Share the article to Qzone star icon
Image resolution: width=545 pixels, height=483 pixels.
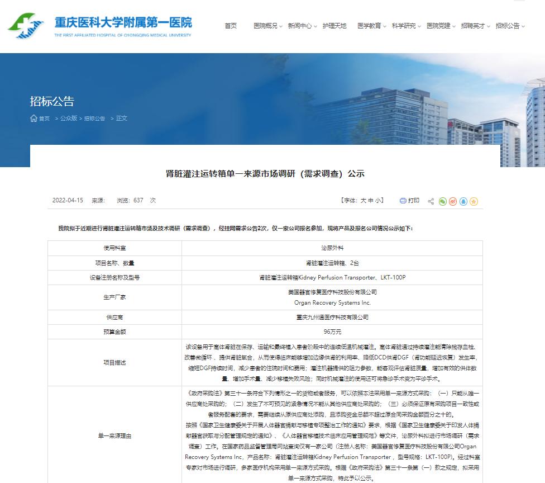pyautogui.click(x=474, y=201)
